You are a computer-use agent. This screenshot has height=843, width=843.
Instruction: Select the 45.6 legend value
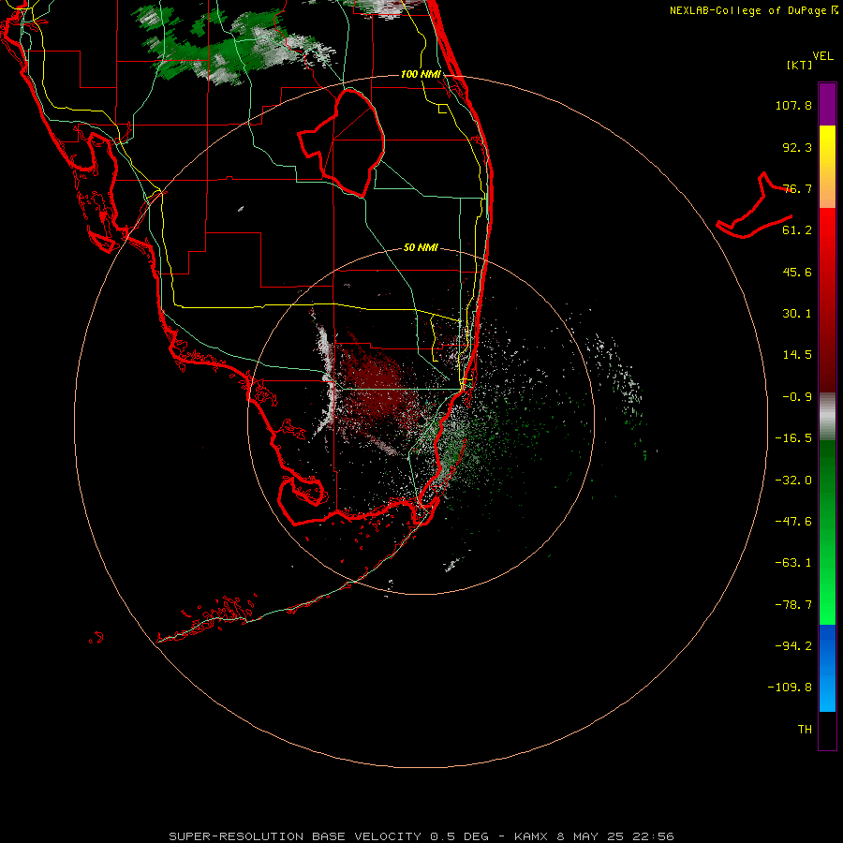click(x=797, y=272)
